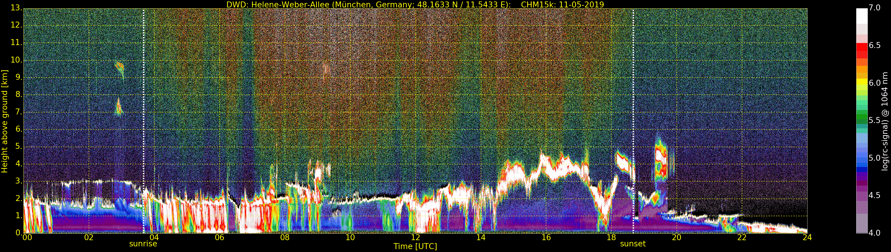This screenshot has height=252, width=891.
Task: Click the "11." height axis tick label
Action: (x=16, y=43)
